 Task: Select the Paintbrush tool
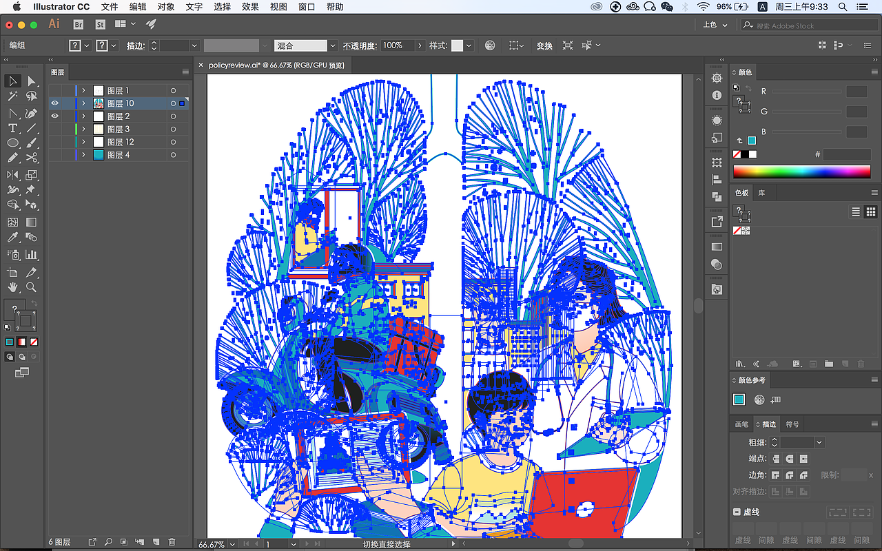point(31,143)
